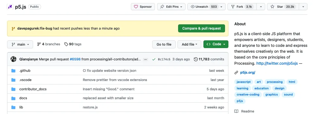Open the main branch selector dropdown
Viewport: 313px width, 114px height.
pos(20,44)
